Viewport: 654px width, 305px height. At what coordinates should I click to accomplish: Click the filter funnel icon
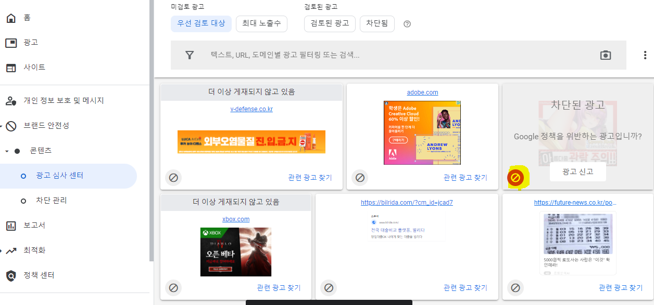(x=190, y=55)
